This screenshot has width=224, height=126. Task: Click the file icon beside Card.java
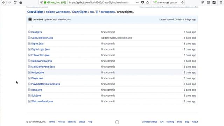click(29, 32)
